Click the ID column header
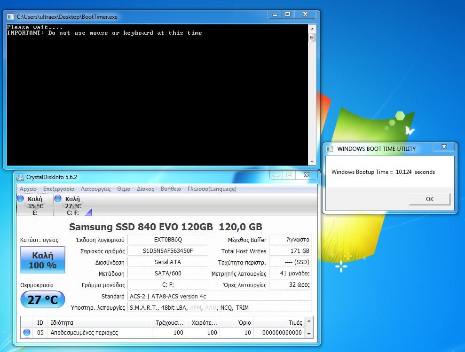Viewport: 465px width, 352px height. point(40,323)
